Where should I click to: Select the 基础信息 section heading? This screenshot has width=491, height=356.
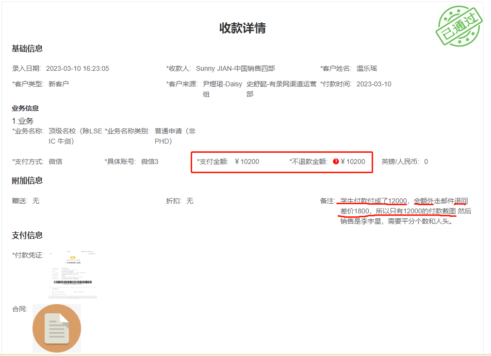[27, 49]
